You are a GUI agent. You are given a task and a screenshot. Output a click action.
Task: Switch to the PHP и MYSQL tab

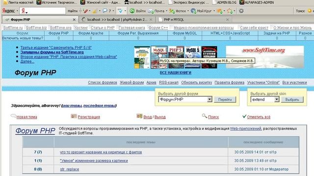pyautogui.click(x=194, y=20)
